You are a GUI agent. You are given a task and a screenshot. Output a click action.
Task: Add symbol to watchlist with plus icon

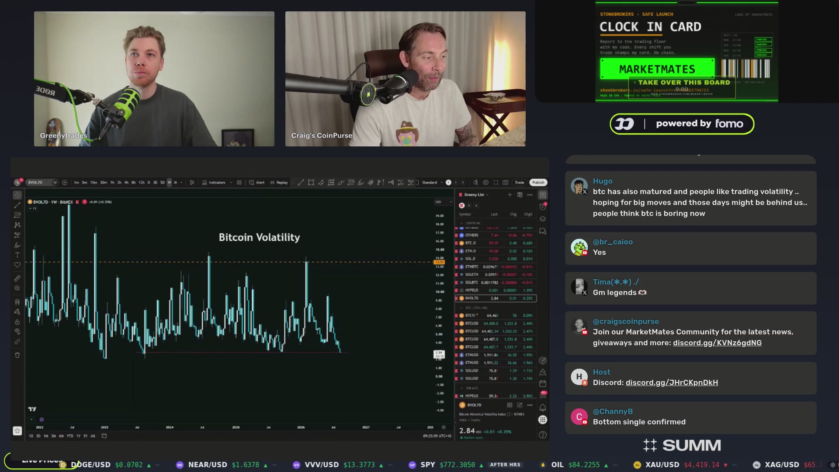tap(510, 195)
